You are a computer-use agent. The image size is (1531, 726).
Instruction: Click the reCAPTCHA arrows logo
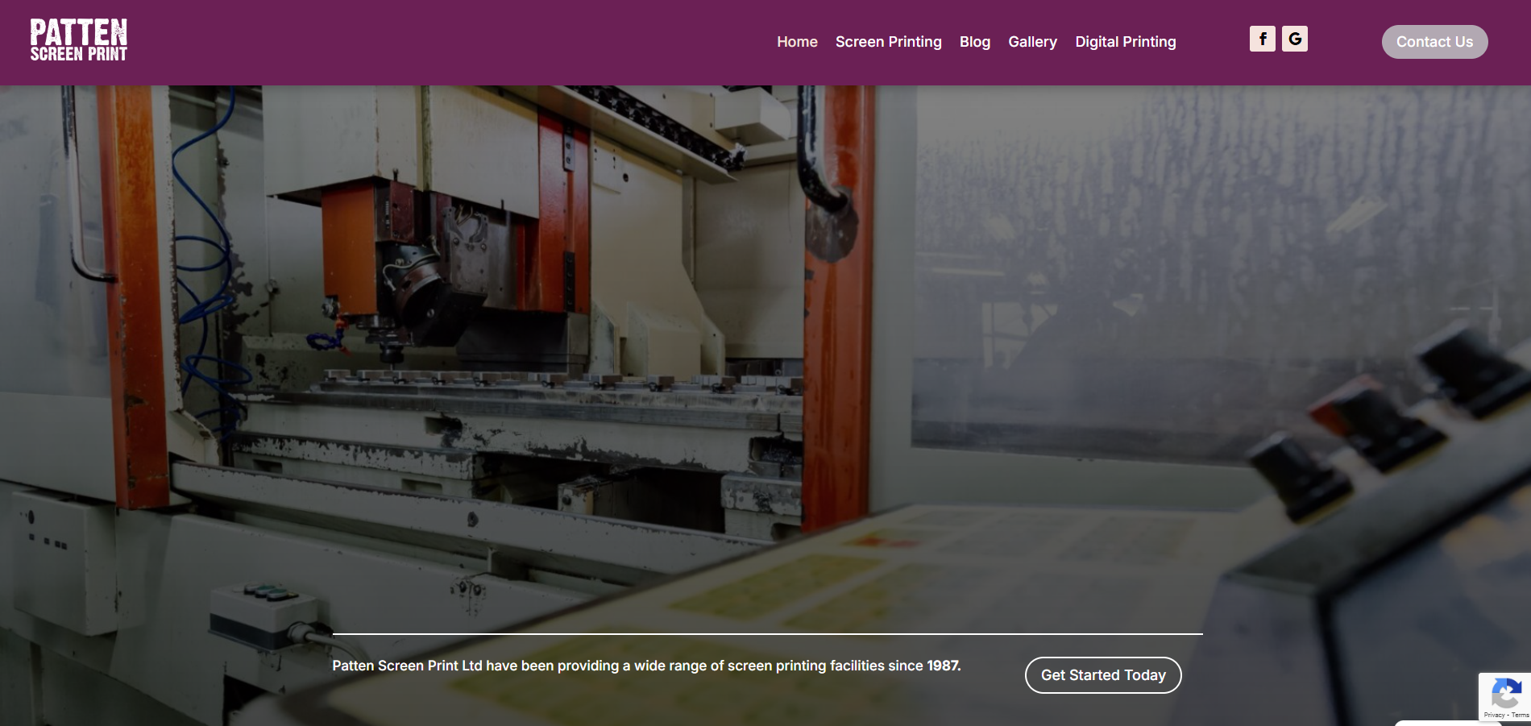1505,693
